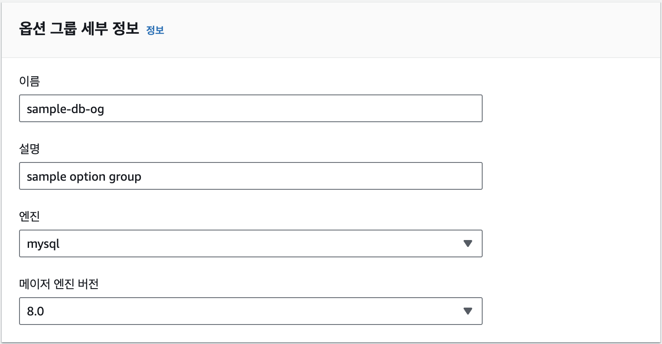Click the arrow icon of mysql dropdown
Image resolution: width=662 pixels, height=344 pixels.
[467, 243]
